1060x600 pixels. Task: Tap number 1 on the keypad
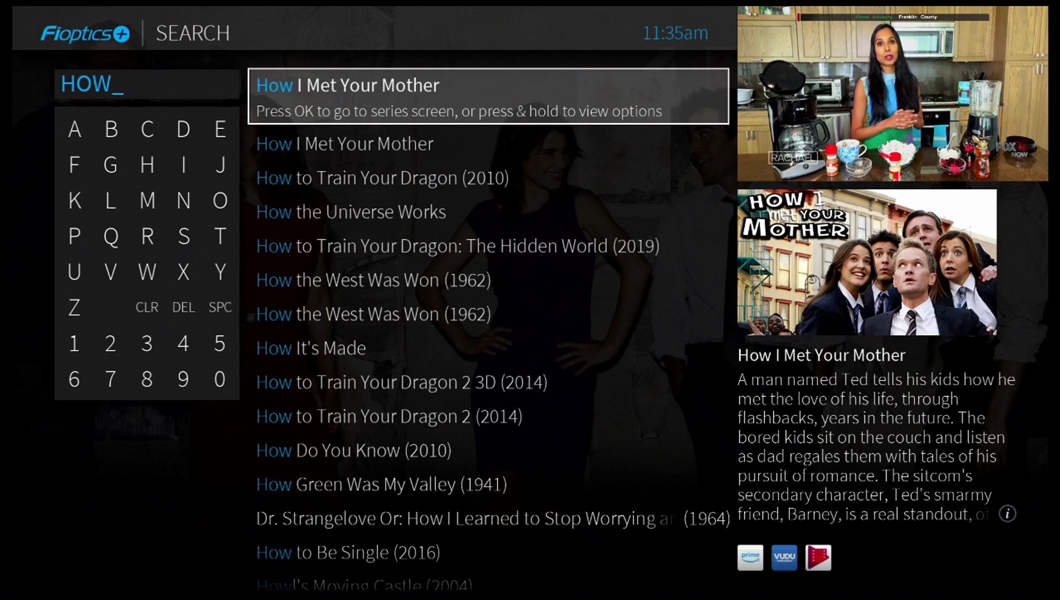coord(75,344)
